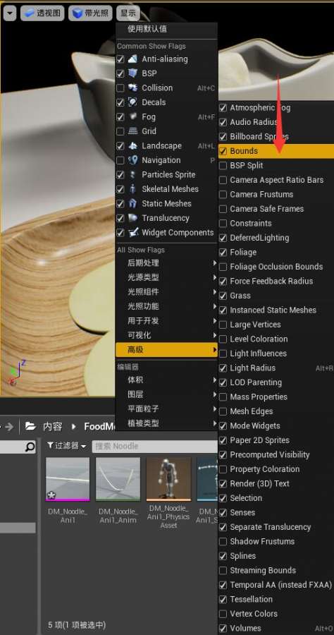
Task: Click the 带光照 lit mode button
Action: click(90, 13)
